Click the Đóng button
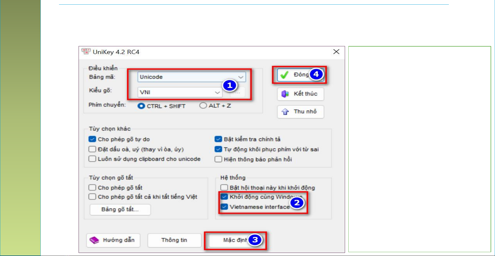 (x=300, y=75)
